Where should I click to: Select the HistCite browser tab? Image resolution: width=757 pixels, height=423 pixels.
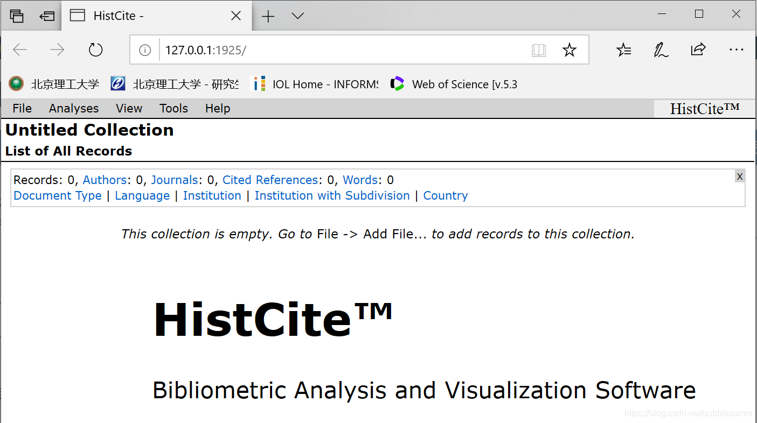click(x=156, y=16)
